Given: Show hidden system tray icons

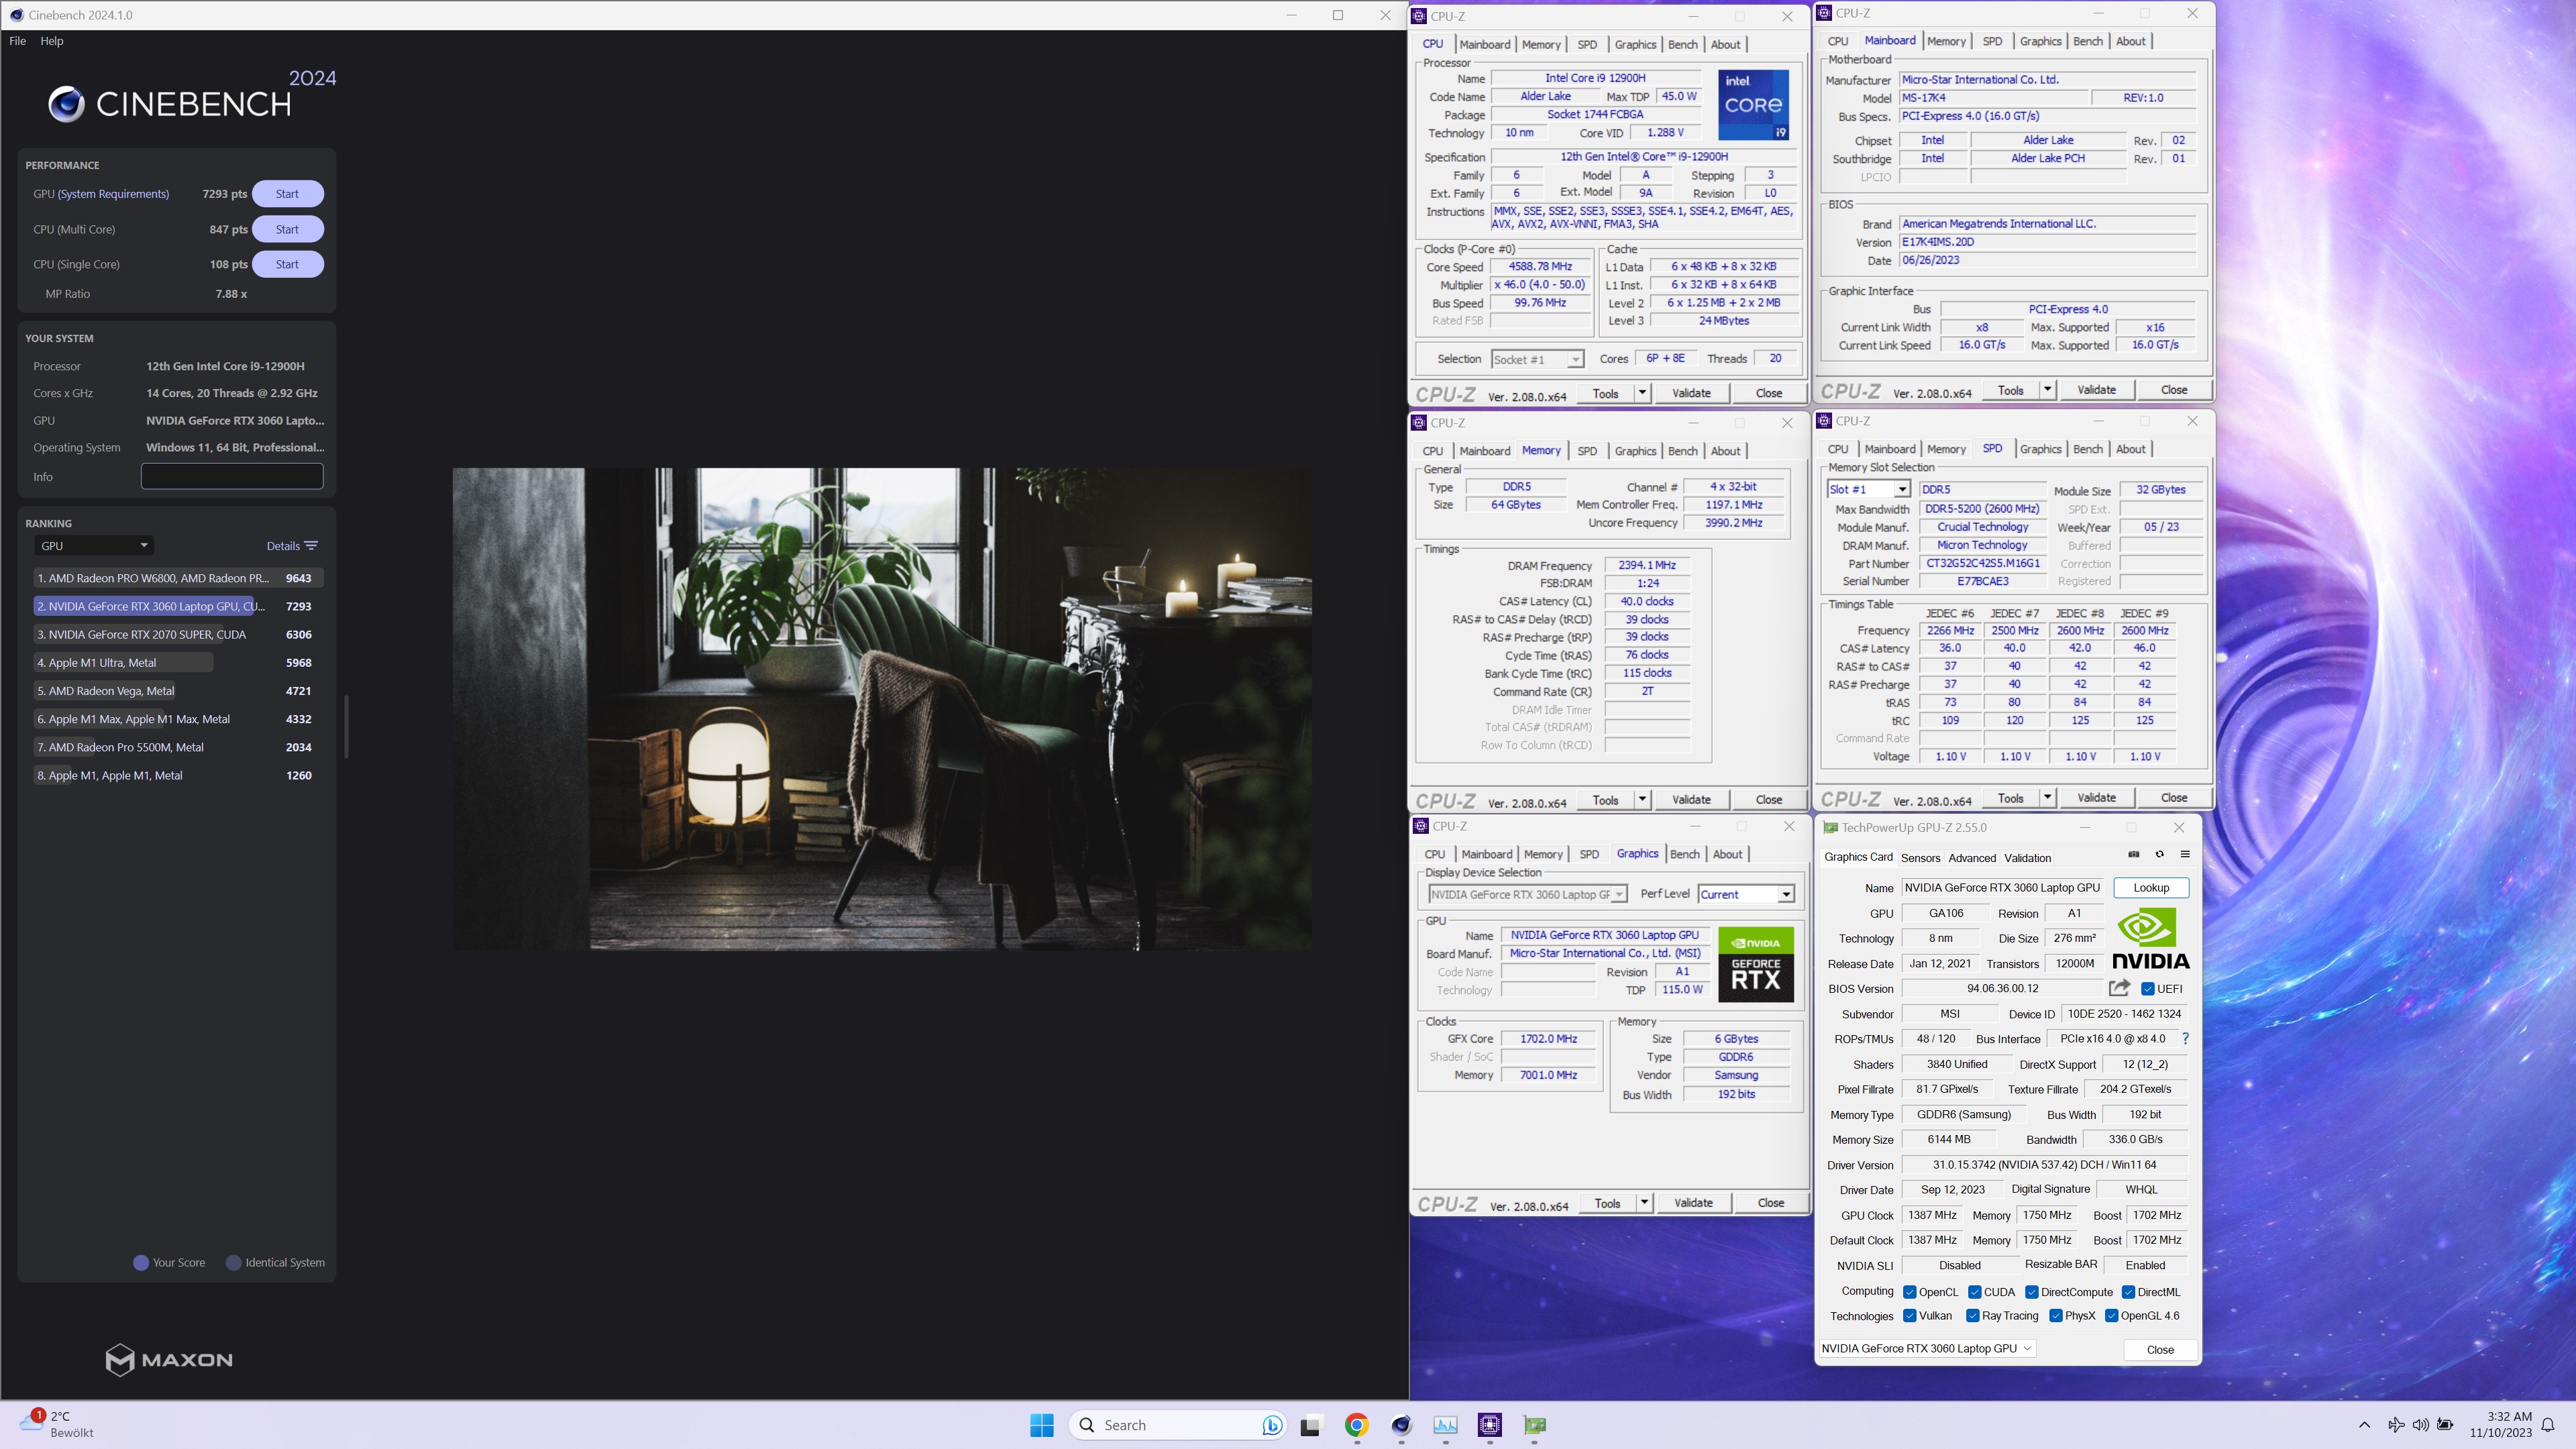Looking at the screenshot, I should 2364,1425.
